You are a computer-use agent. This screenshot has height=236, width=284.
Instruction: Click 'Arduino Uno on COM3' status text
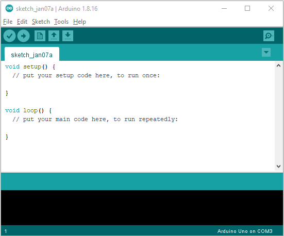pos(245,231)
